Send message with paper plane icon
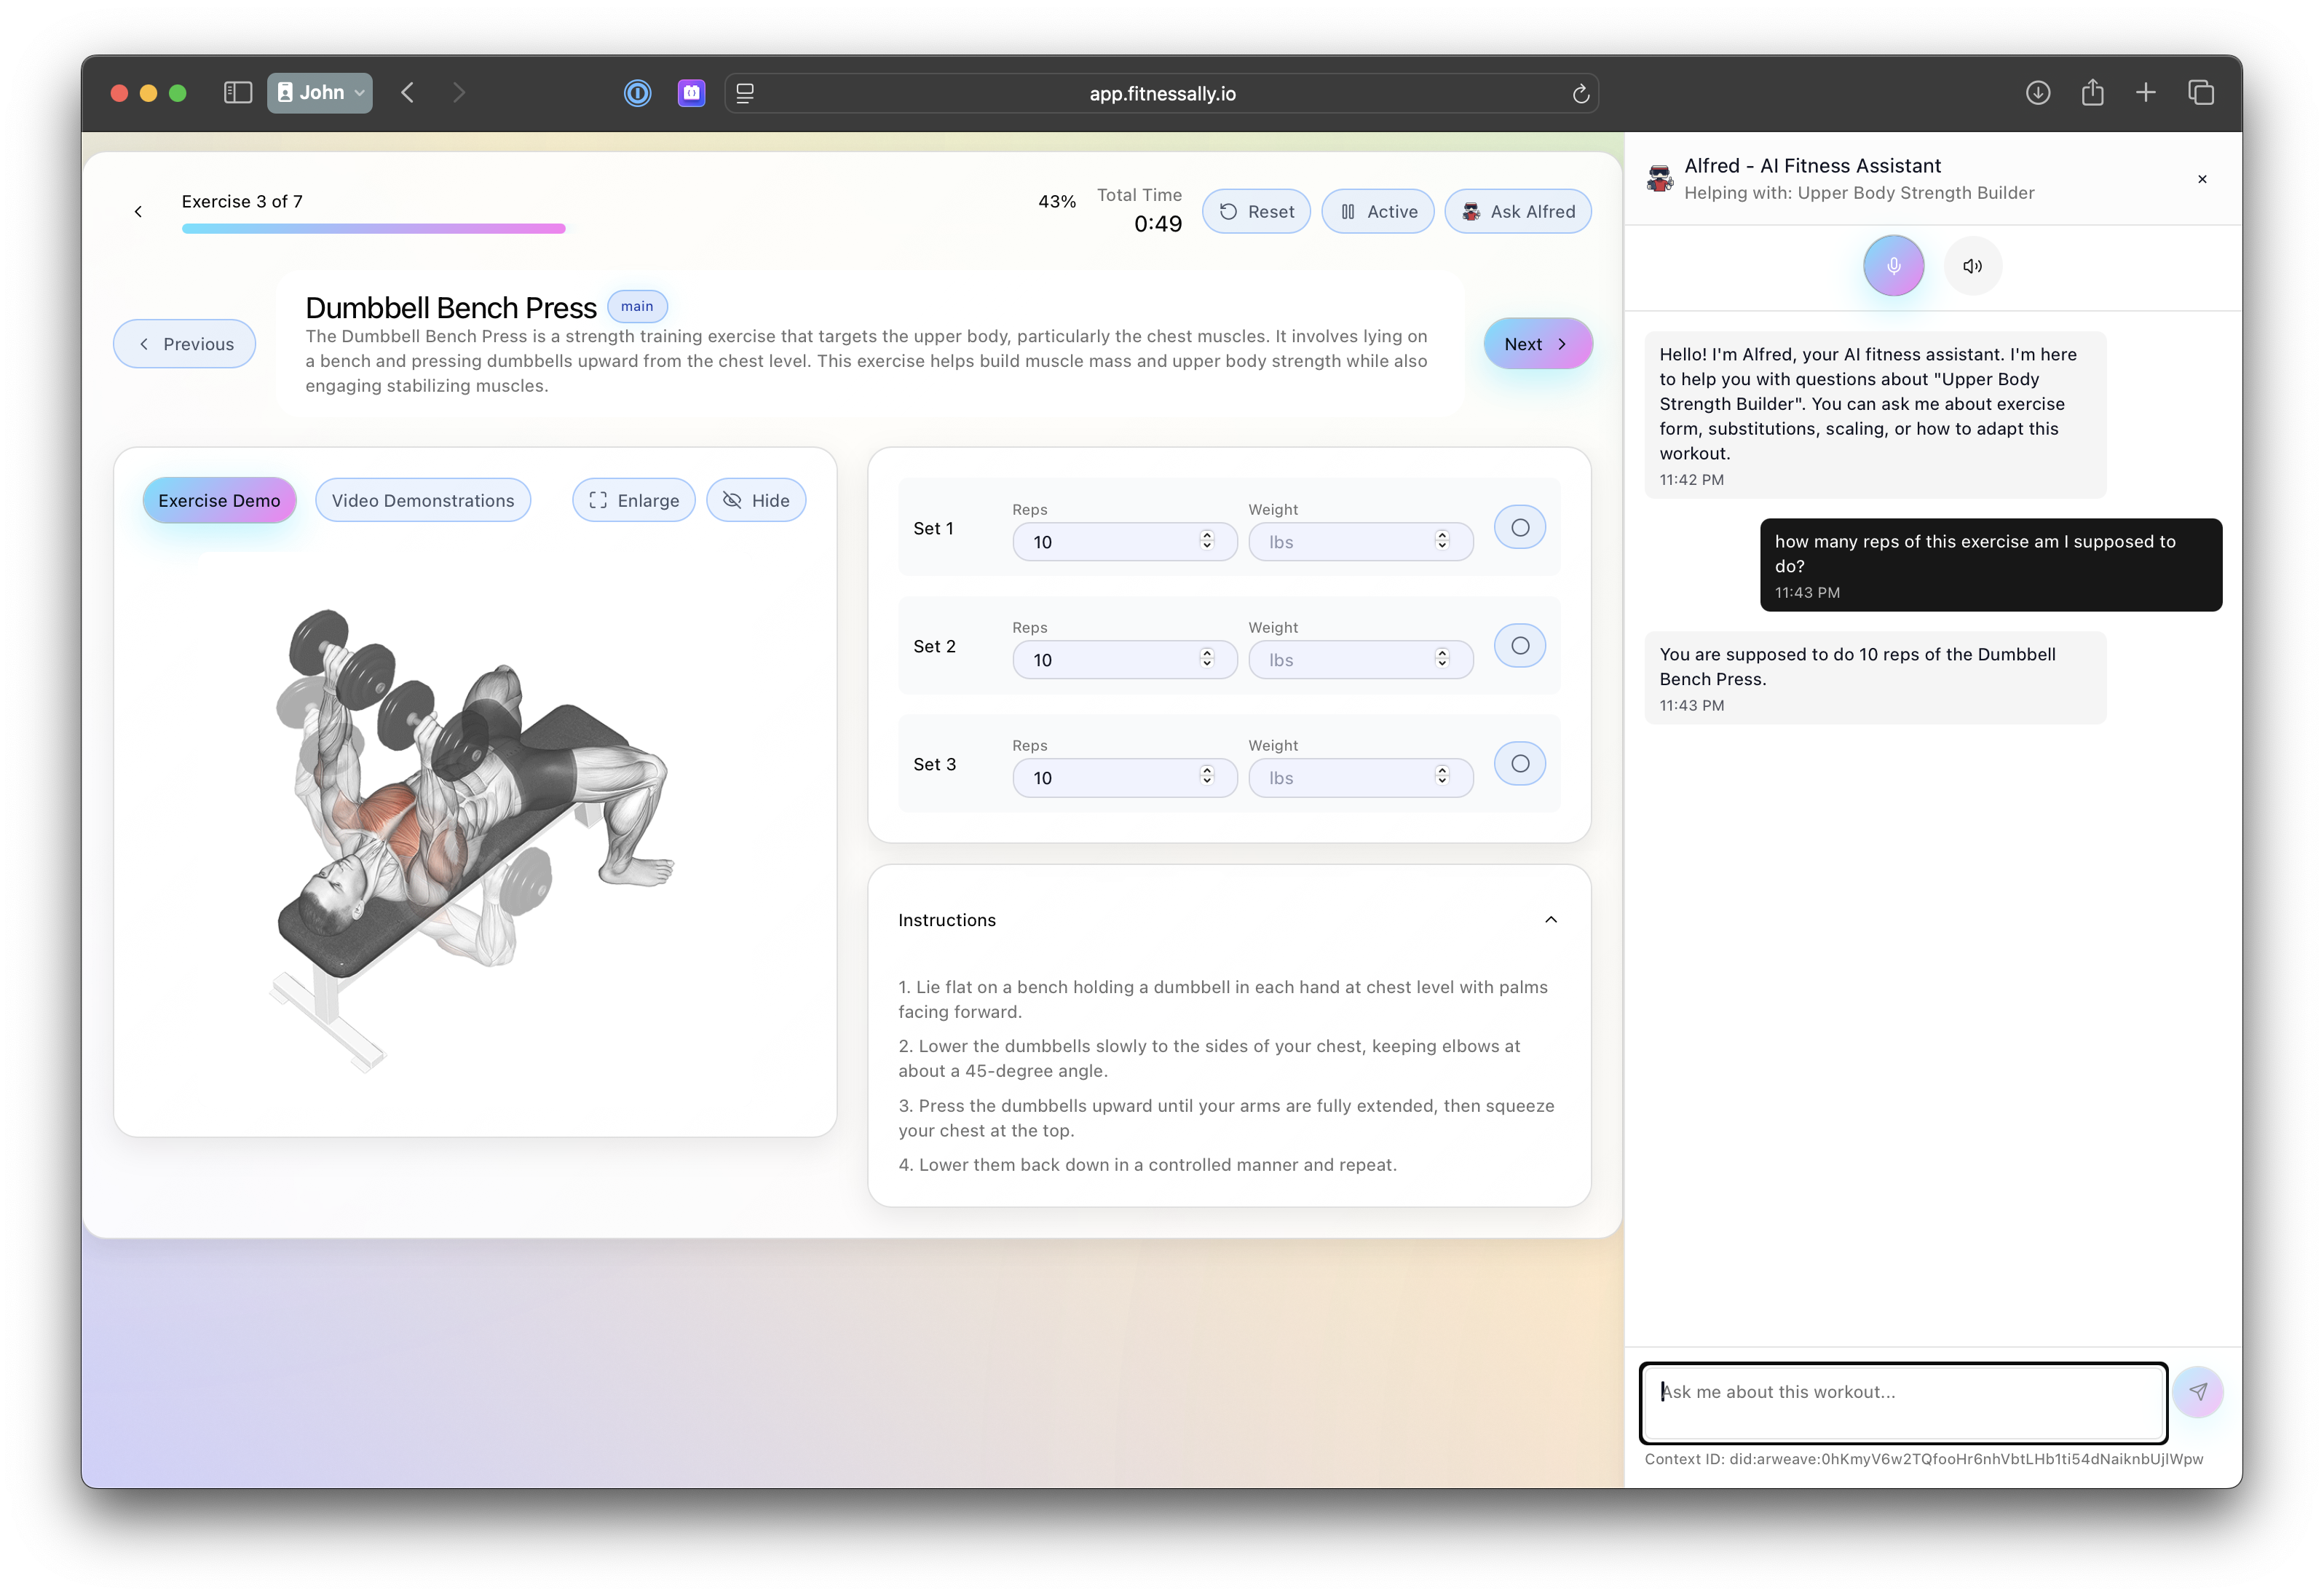 2197,1391
